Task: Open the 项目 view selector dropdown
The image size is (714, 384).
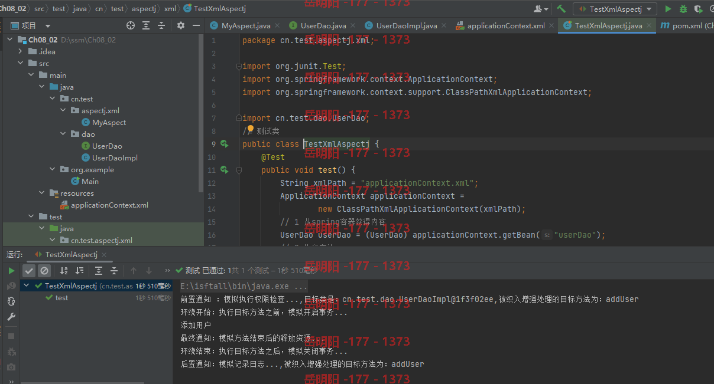Action: 31,25
